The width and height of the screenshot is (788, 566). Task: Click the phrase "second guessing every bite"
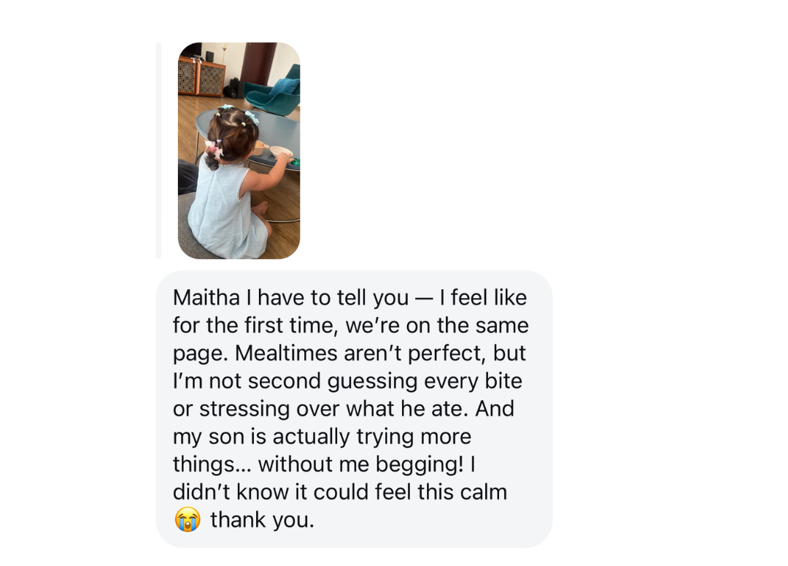pos(385,381)
